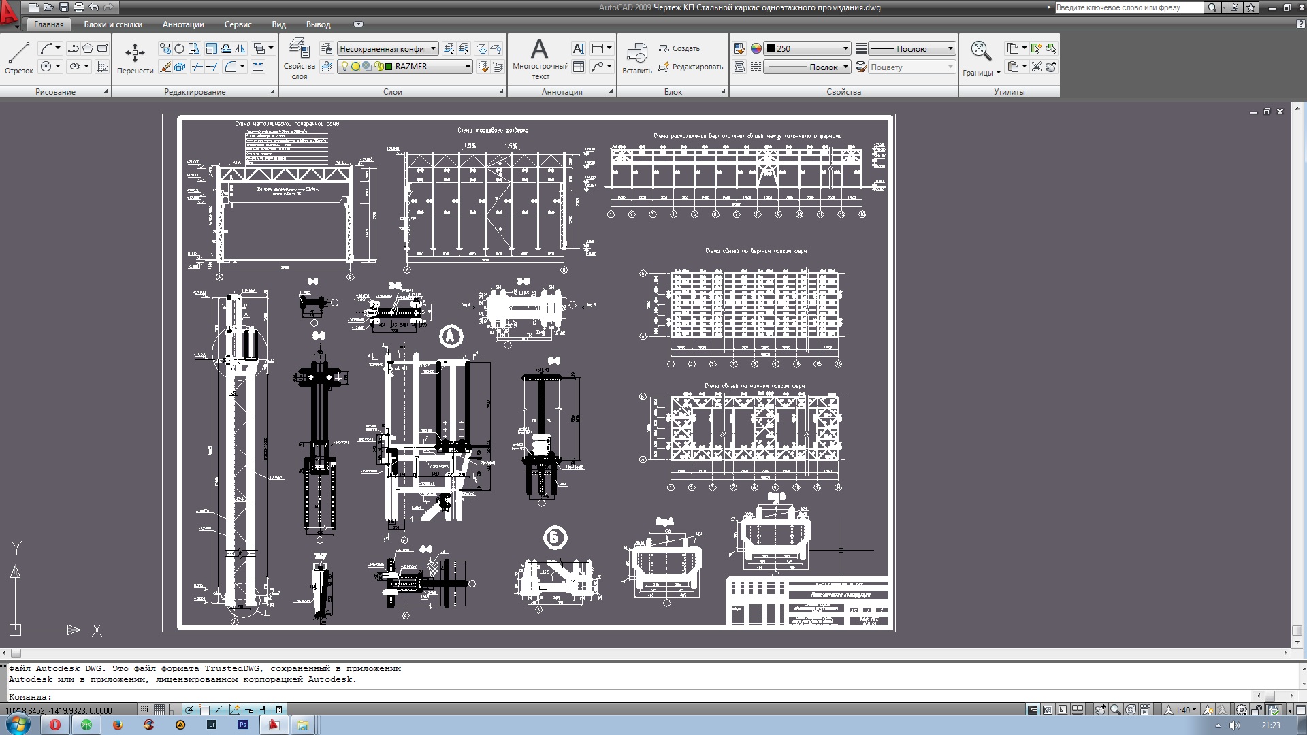
Task: Select the mirror tool
Action: coord(240,48)
